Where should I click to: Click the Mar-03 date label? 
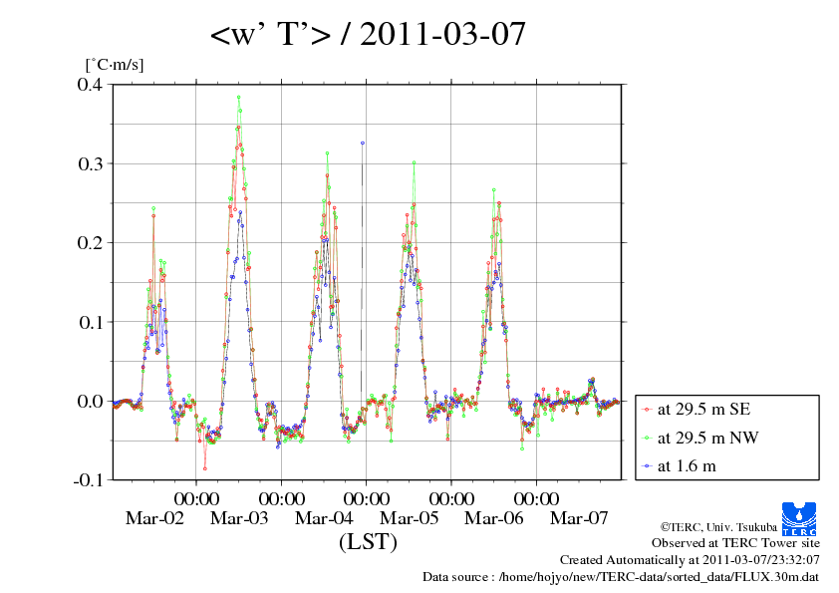click(x=239, y=517)
